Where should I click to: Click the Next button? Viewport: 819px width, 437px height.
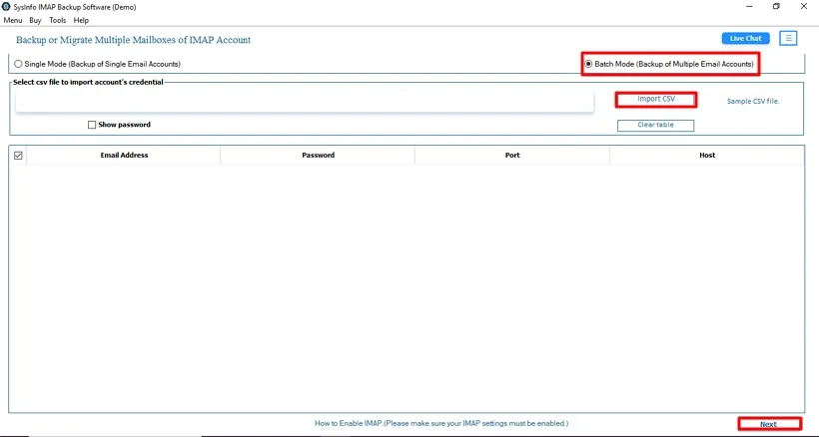(769, 424)
